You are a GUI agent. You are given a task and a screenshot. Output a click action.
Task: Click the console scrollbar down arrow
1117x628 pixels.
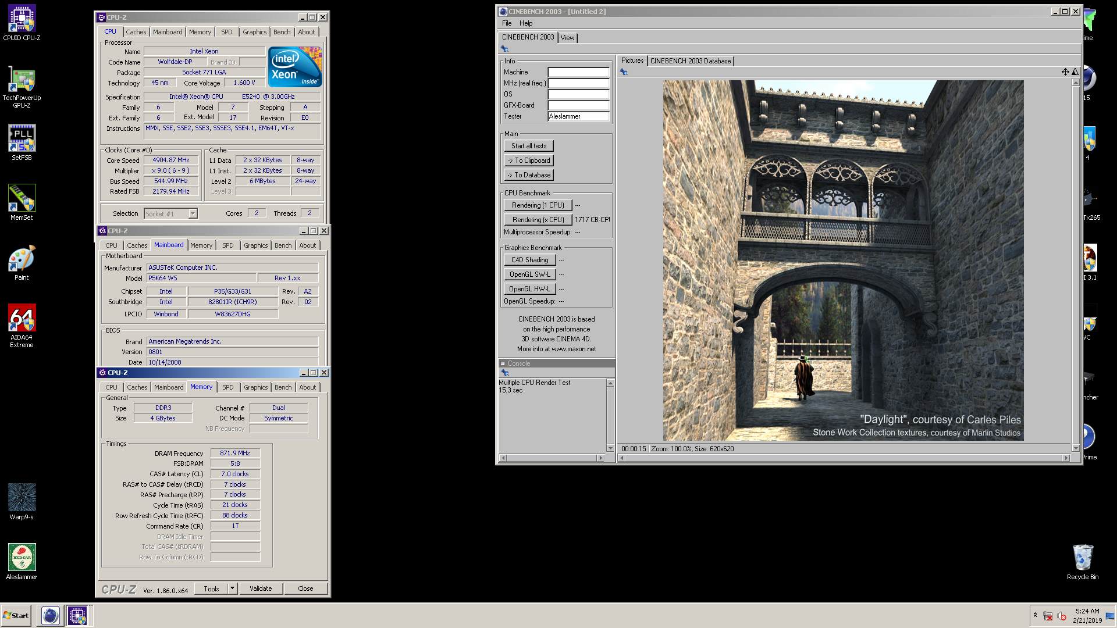(x=610, y=448)
